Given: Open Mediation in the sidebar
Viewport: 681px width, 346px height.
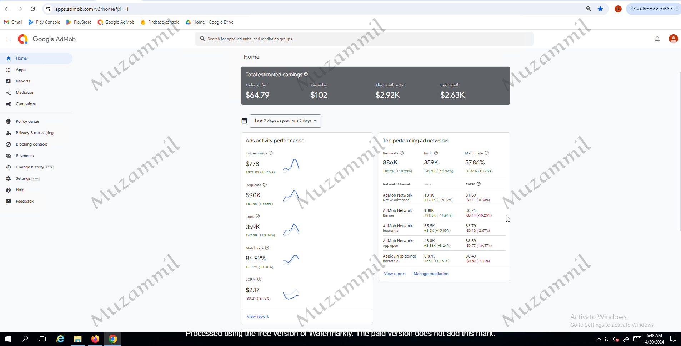Looking at the screenshot, I should coord(36,92).
